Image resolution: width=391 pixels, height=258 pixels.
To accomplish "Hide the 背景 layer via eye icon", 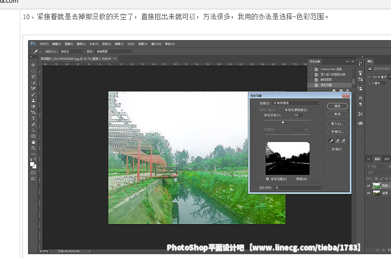I will [x=368, y=193].
